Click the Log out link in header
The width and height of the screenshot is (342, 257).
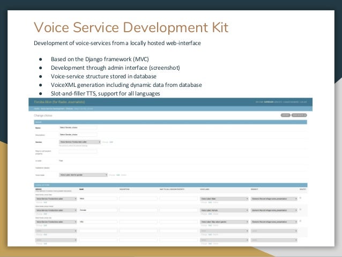click(303, 101)
